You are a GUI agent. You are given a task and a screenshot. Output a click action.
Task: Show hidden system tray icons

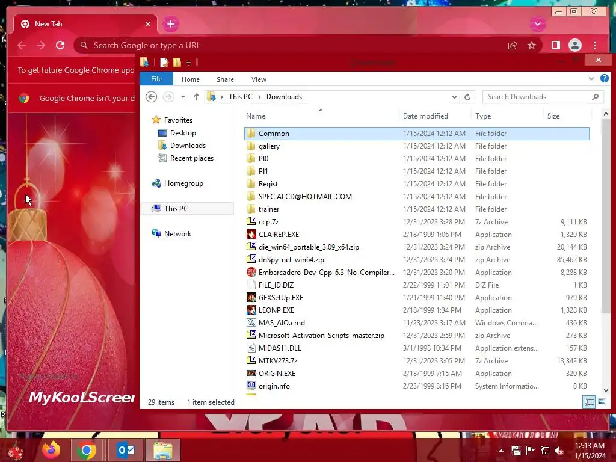[x=501, y=451]
